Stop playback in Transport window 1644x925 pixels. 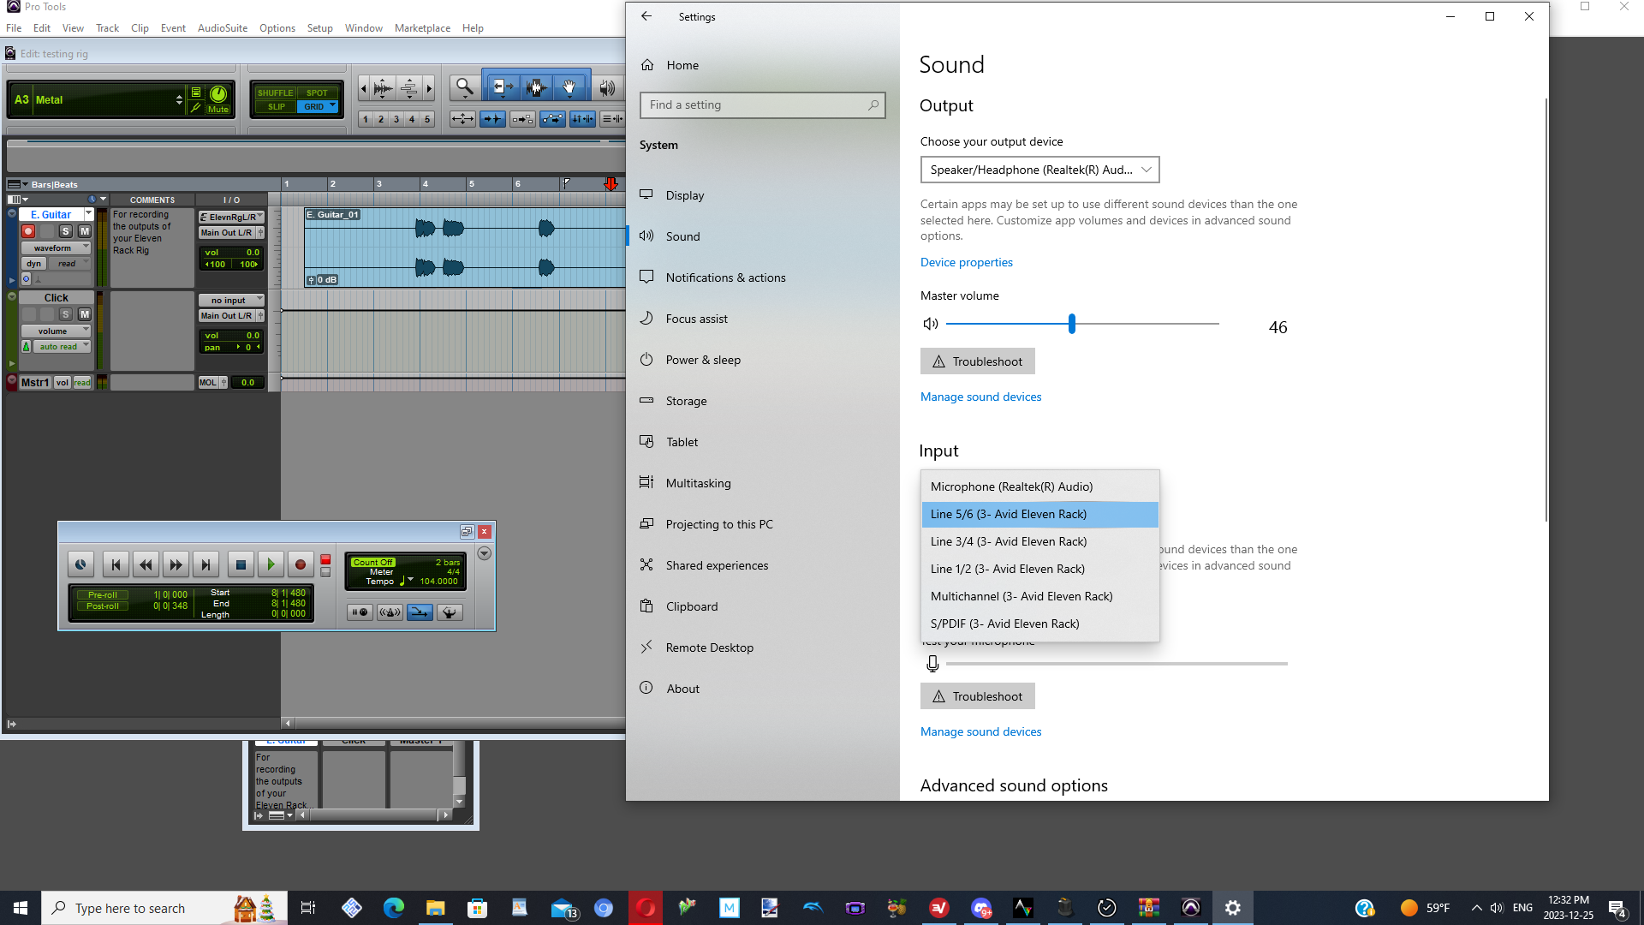coord(241,564)
